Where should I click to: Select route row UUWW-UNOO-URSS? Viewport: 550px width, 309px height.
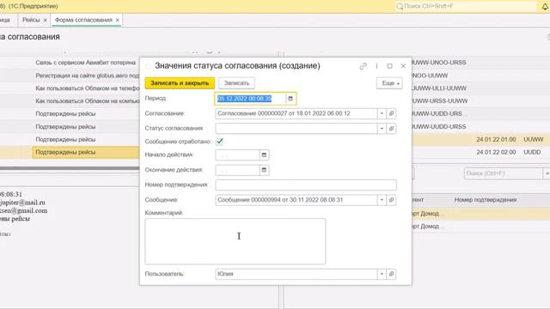point(439,63)
